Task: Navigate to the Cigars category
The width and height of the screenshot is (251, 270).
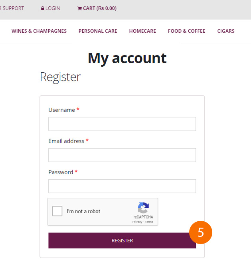Action: (x=226, y=31)
